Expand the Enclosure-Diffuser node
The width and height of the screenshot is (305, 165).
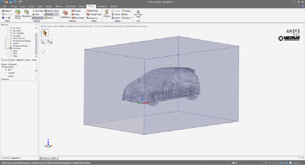tap(5, 46)
